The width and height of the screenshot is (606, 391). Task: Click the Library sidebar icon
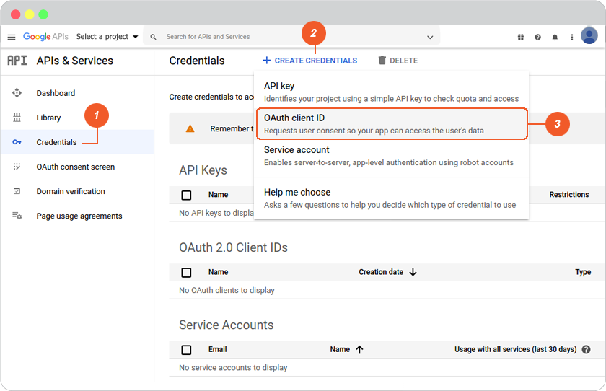pyautogui.click(x=17, y=118)
